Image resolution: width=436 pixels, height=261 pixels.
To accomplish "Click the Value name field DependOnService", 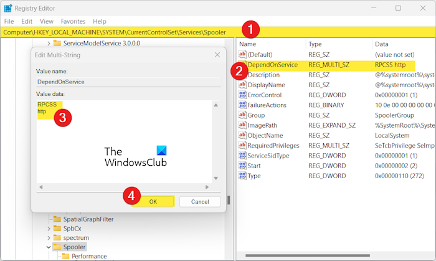I will 128,82.
